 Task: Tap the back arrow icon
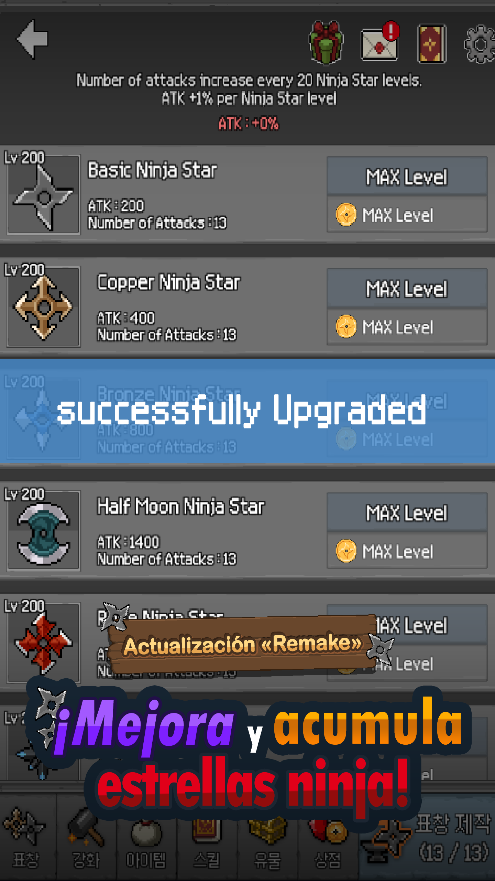coord(33,39)
